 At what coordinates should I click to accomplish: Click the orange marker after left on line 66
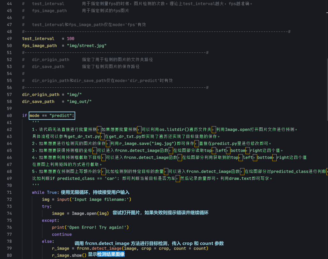pyautogui.click(x=255, y=157)
